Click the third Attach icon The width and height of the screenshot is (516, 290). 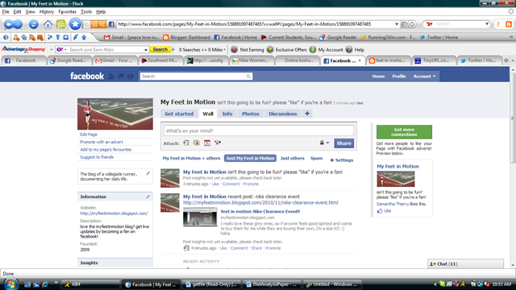(x=207, y=143)
